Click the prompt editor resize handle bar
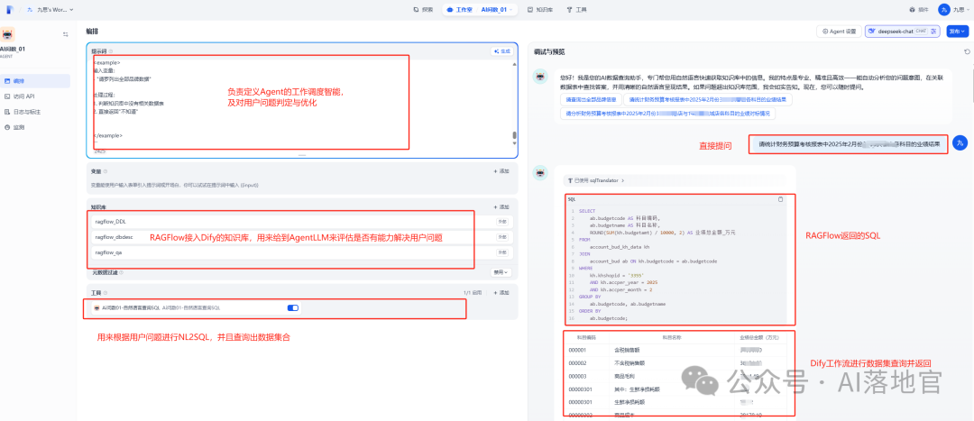Screen dimensions: 974x421 click(x=302, y=155)
